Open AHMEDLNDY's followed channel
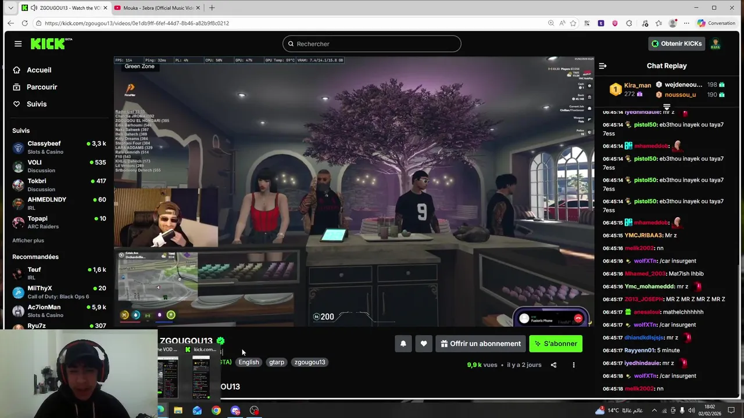Screen dimensions: 744x418 (x=58, y=203)
